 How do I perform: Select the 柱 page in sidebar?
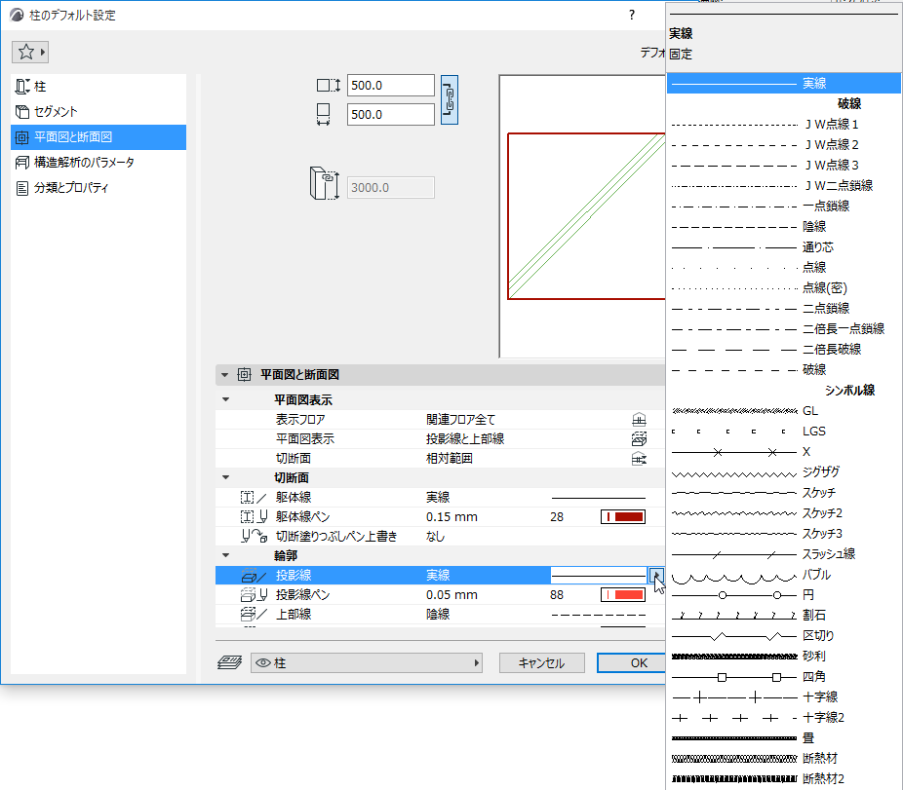tap(98, 87)
